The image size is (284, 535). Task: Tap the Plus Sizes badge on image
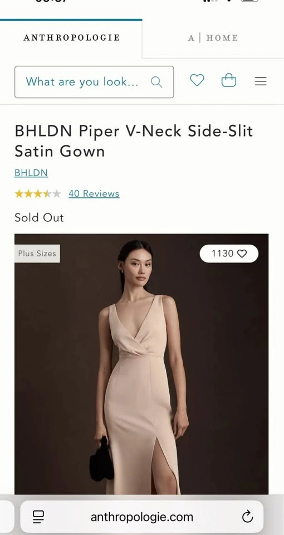tap(37, 254)
